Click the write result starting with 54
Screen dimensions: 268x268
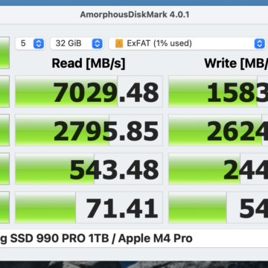click(x=218, y=208)
